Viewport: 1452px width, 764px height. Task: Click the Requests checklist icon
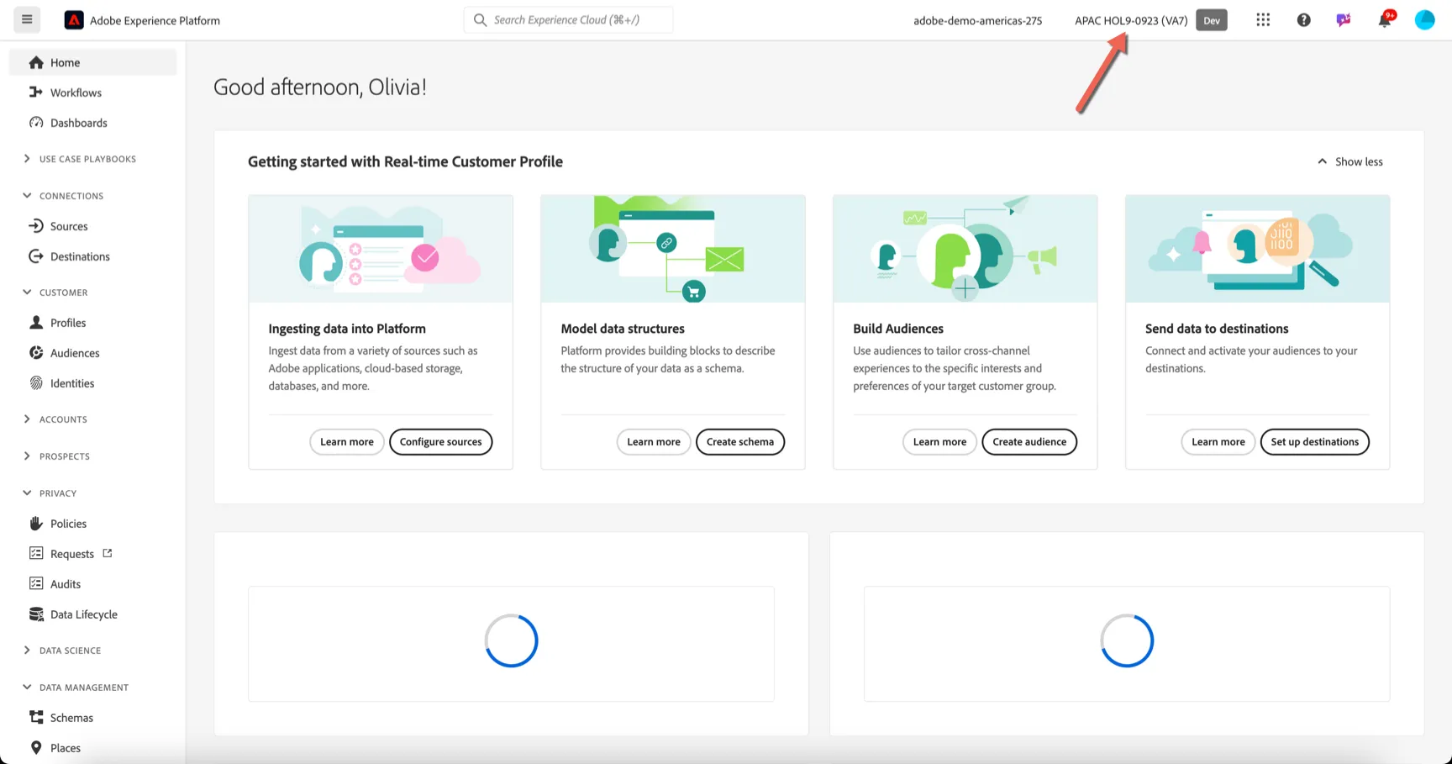tap(36, 553)
